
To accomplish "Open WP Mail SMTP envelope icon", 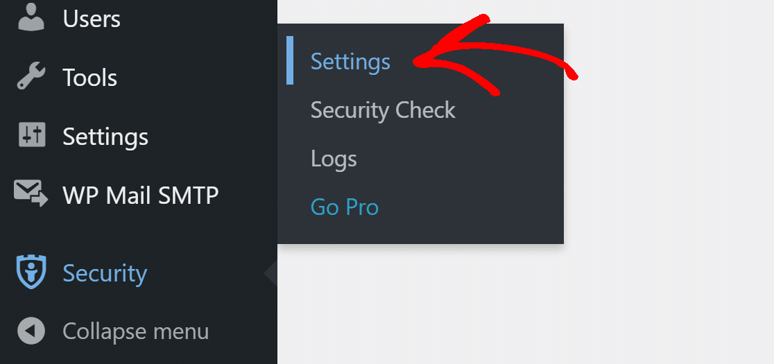I will [x=31, y=193].
